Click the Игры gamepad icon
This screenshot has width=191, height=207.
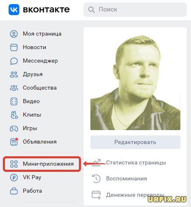pos(14,128)
